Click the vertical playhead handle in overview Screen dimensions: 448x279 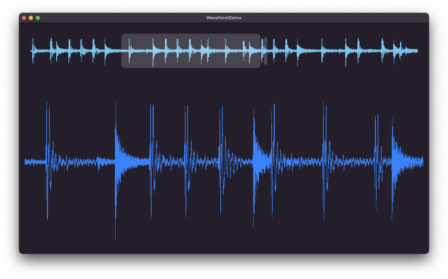[x=266, y=51]
